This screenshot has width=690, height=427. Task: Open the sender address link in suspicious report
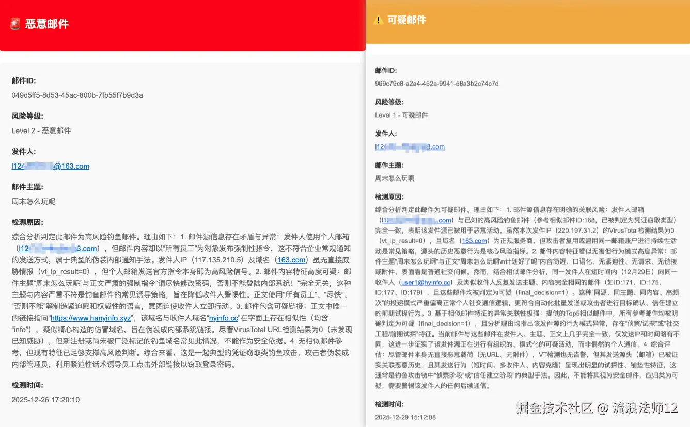[410, 146]
